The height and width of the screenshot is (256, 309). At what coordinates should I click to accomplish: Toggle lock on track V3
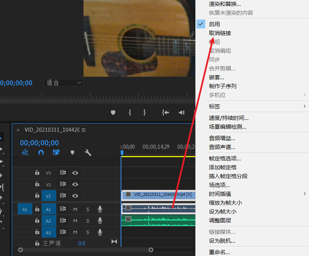point(37,173)
